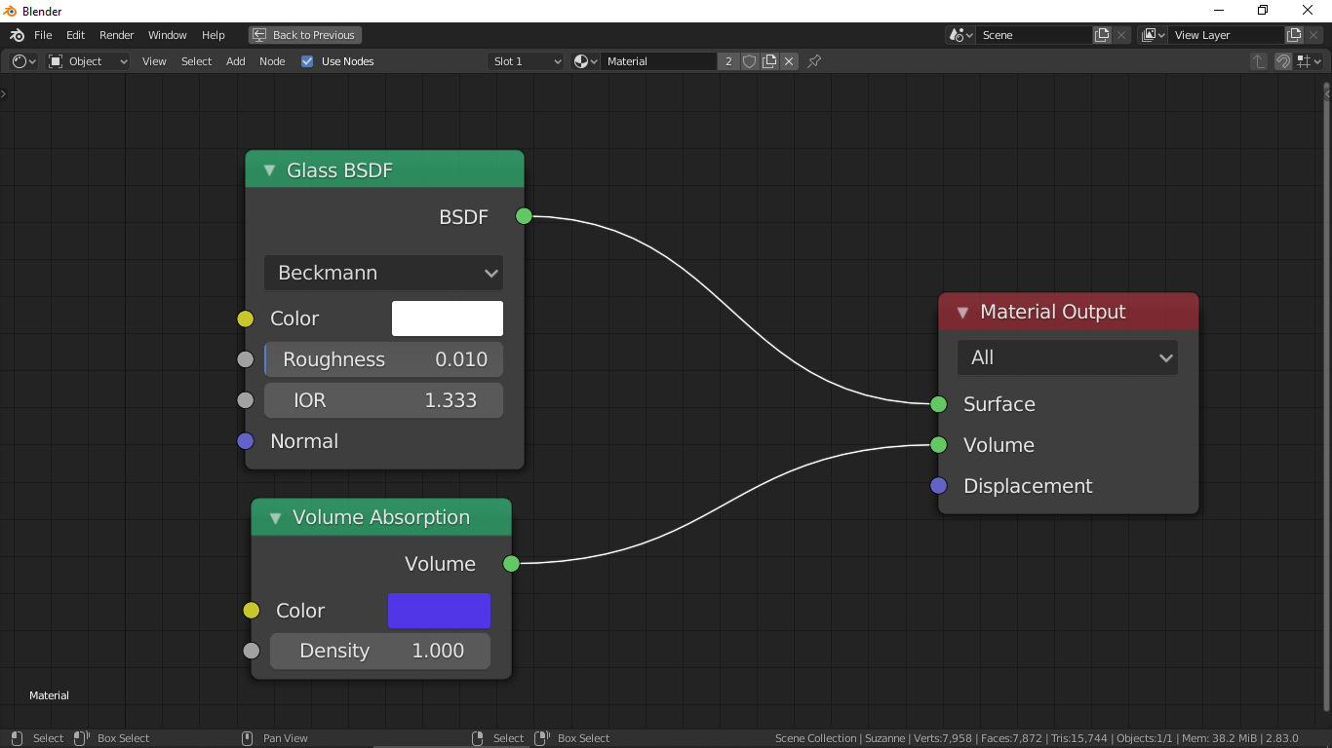Open the File menu

tap(43, 35)
